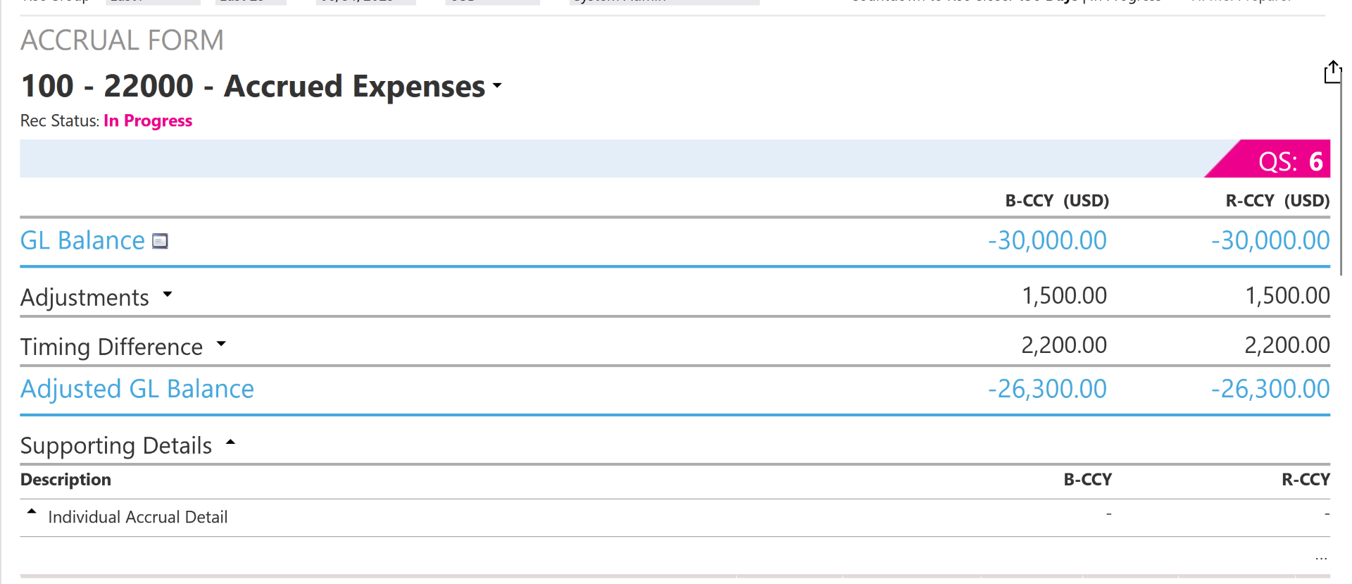1352x584 pixels.
Task: Click the three-dot more options icon
Action: (x=1320, y=558)
